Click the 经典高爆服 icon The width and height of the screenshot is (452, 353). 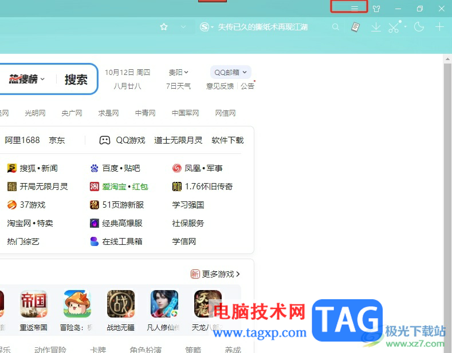[95, 223]
